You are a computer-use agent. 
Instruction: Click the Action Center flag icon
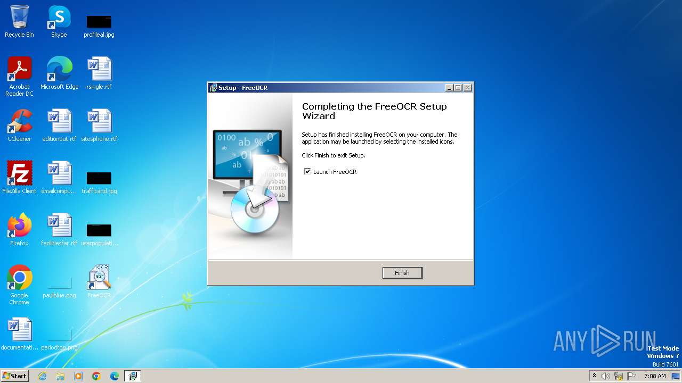pos(631,376)
